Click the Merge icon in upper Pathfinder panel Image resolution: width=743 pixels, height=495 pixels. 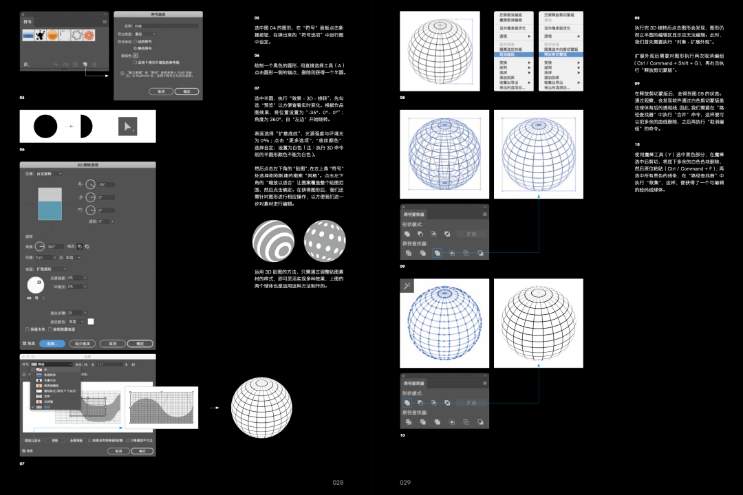(436, 254)
